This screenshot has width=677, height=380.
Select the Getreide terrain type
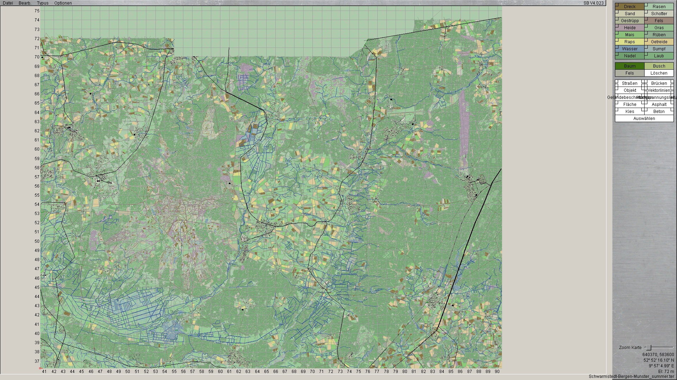[x=659, y=42]
